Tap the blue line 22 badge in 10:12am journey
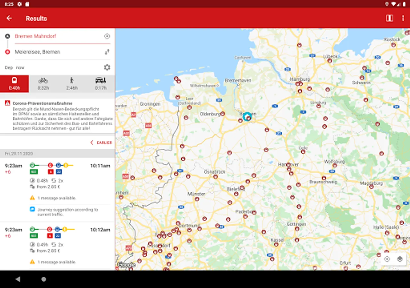Viewport: 410px width, 288px height. click(58, 236)
